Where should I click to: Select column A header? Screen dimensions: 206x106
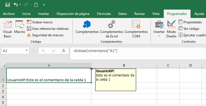pyautogui.click(x=49, y=66)
